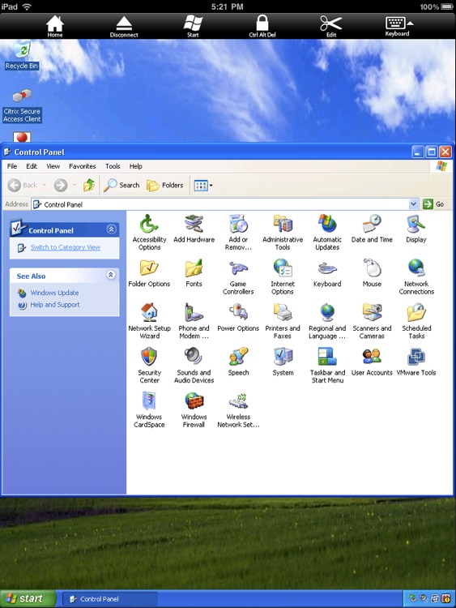Image resolution: width=456 pixels, height=608 pixels.
Task: Open VMware Tools icon
Action: tap(416, 362)
